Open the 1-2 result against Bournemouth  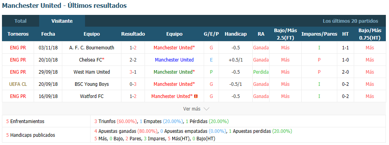tap(133, 48)
